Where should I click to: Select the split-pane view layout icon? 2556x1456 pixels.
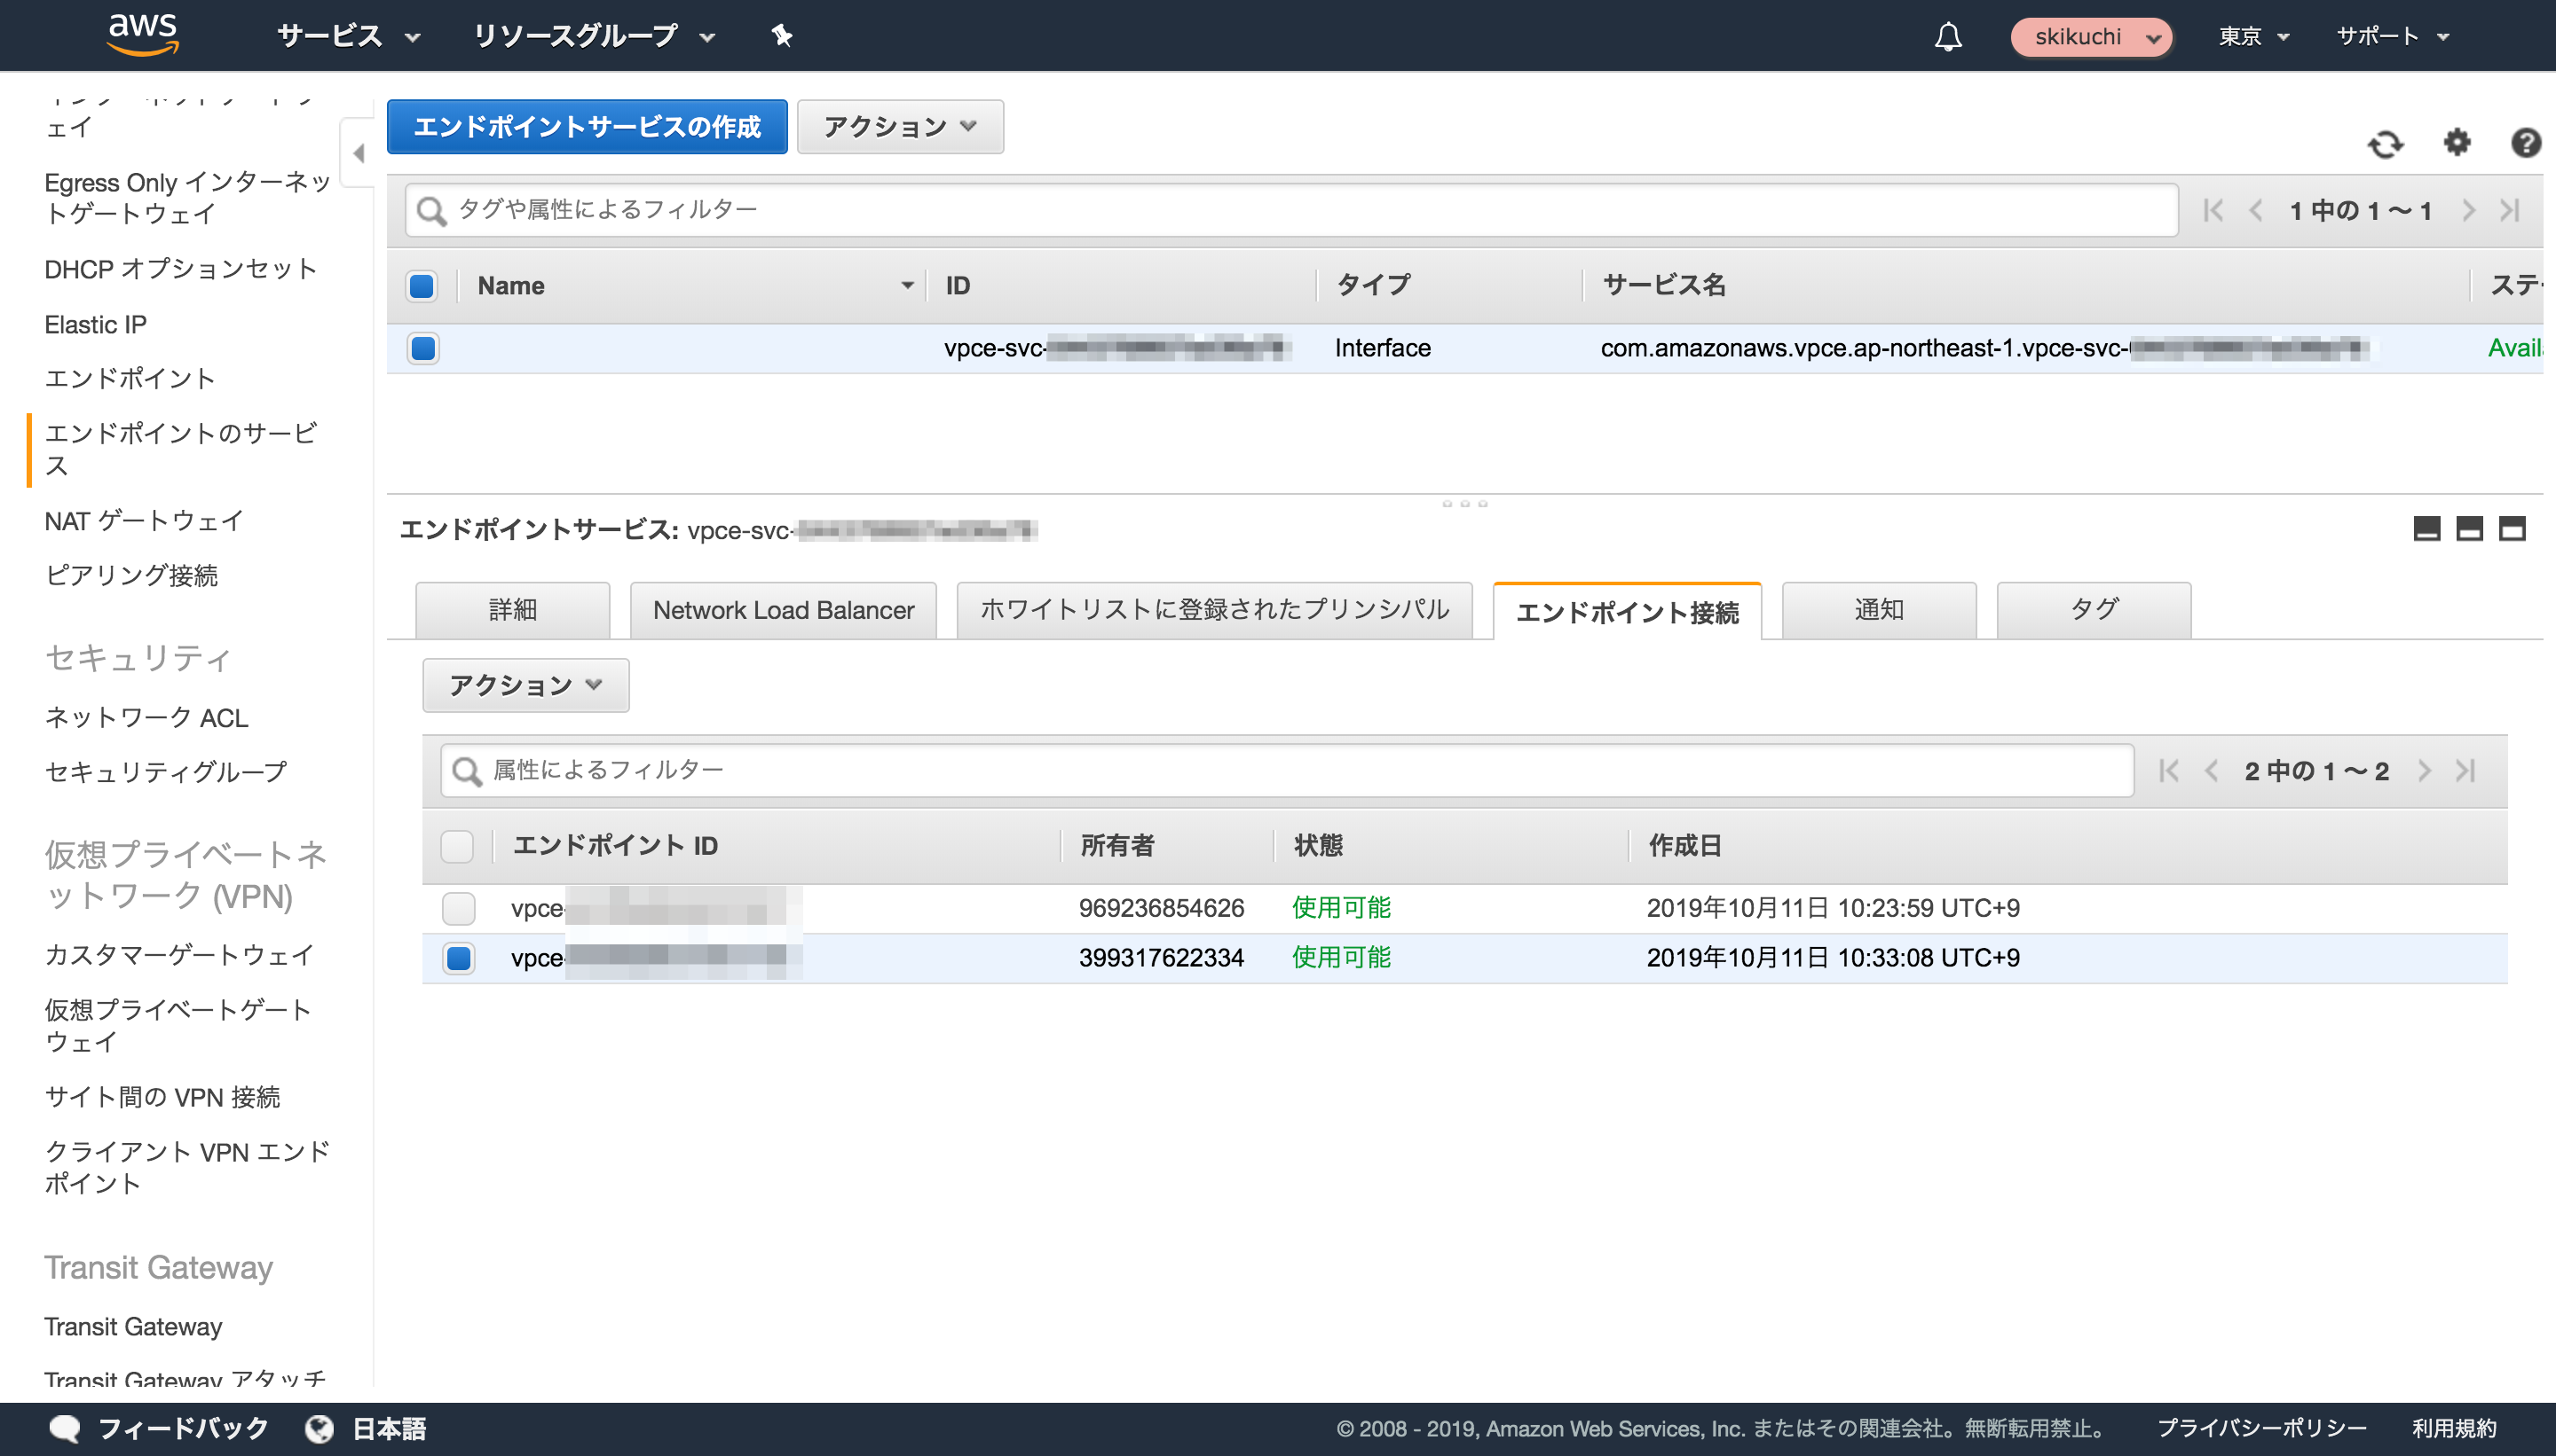(x=2470, y=529)
